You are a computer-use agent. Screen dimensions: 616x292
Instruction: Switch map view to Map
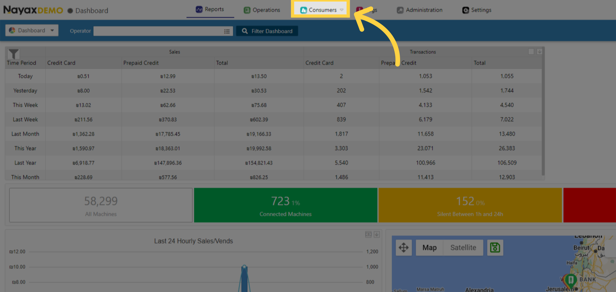point(429,247)
